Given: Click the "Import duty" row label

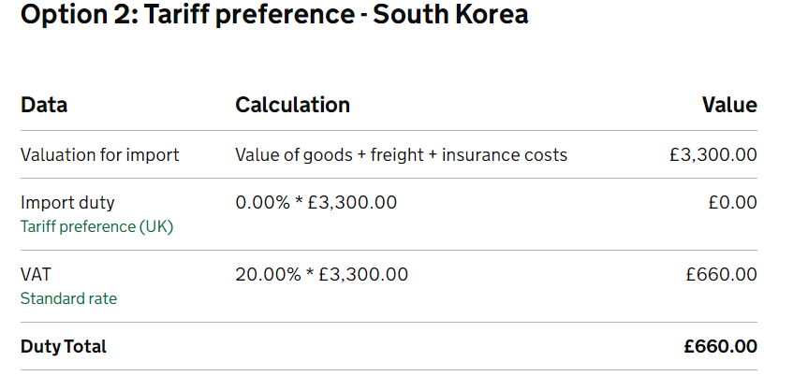Looking at the screenshot, I should point(67,202).
